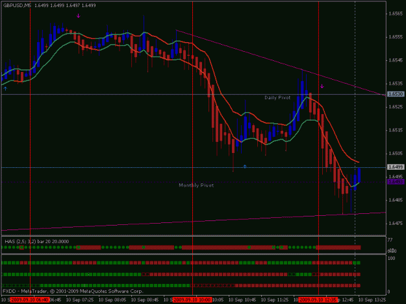Click the 1.6505 price axis label
The height and width of the screenshot is (304, 406).
tap(396, 154)
